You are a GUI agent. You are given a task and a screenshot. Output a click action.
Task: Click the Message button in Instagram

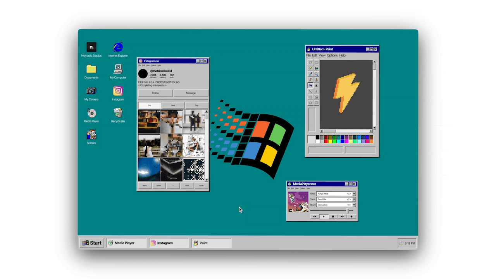point(191,93)
